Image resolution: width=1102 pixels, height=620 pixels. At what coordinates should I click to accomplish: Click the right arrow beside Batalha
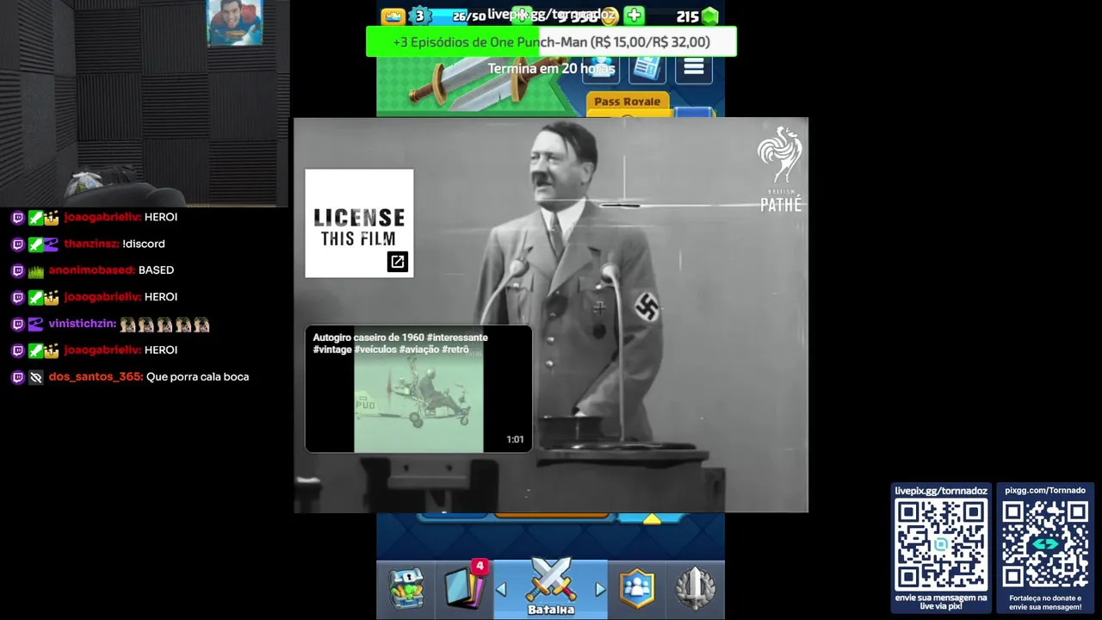coord(600,590)
